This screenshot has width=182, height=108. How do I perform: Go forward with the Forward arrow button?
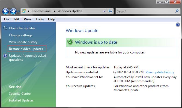(x=13, y=11)
